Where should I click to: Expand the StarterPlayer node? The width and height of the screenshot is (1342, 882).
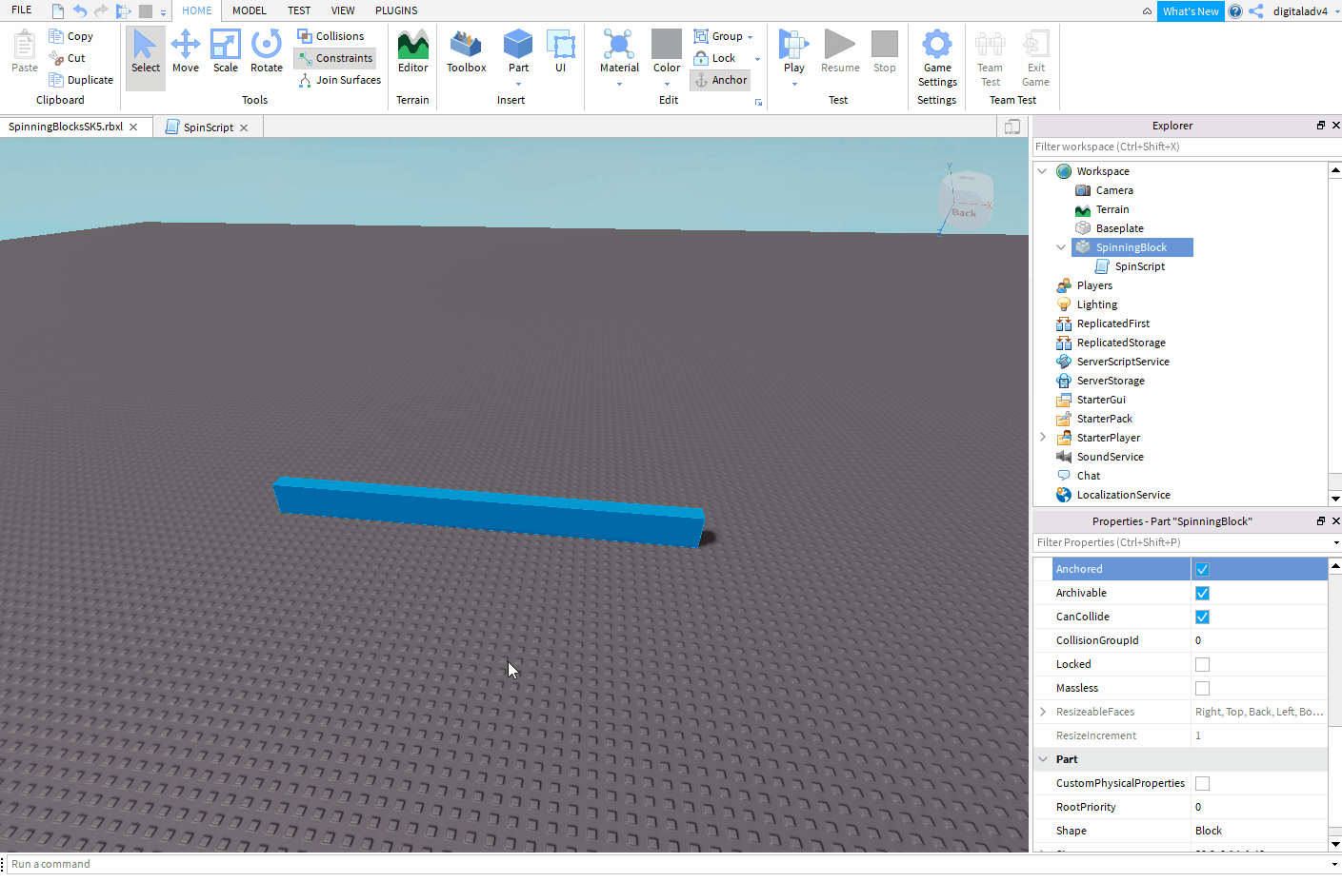(1043, 438)
